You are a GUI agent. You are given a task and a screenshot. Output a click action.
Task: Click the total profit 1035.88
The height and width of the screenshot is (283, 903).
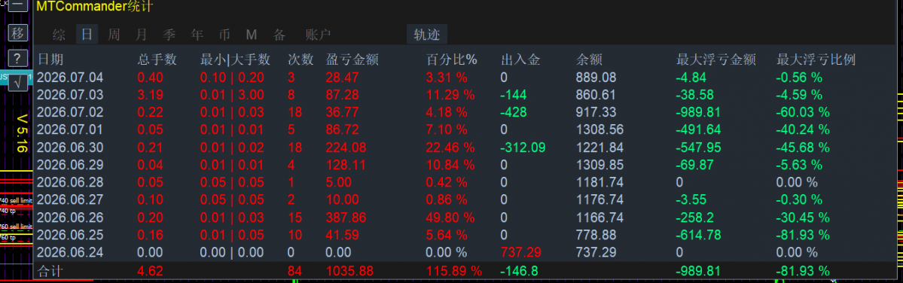(x=349, y=271)
